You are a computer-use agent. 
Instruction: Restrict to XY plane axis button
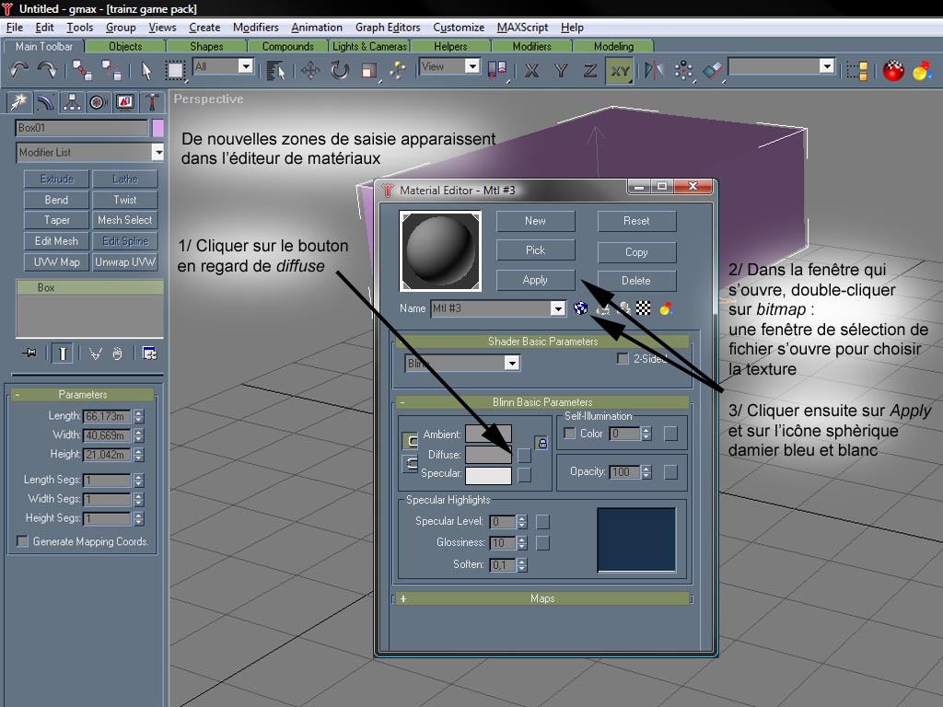click(x=619, y=70)
